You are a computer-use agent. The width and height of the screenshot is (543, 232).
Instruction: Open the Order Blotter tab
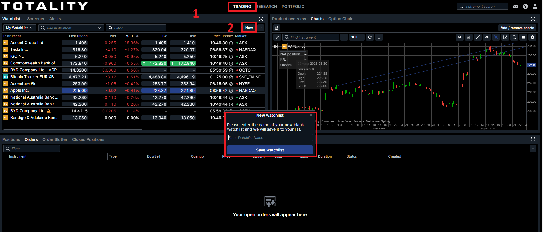coord(55,139)
